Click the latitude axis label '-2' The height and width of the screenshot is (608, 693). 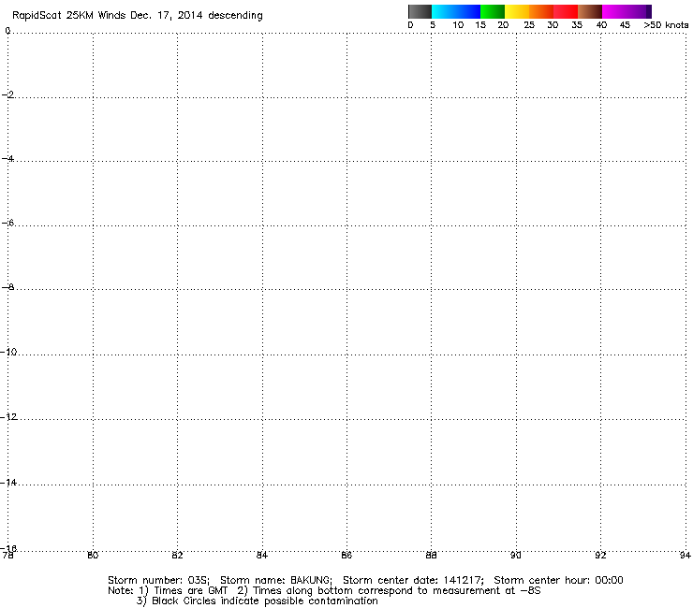[x=7, y=94]
